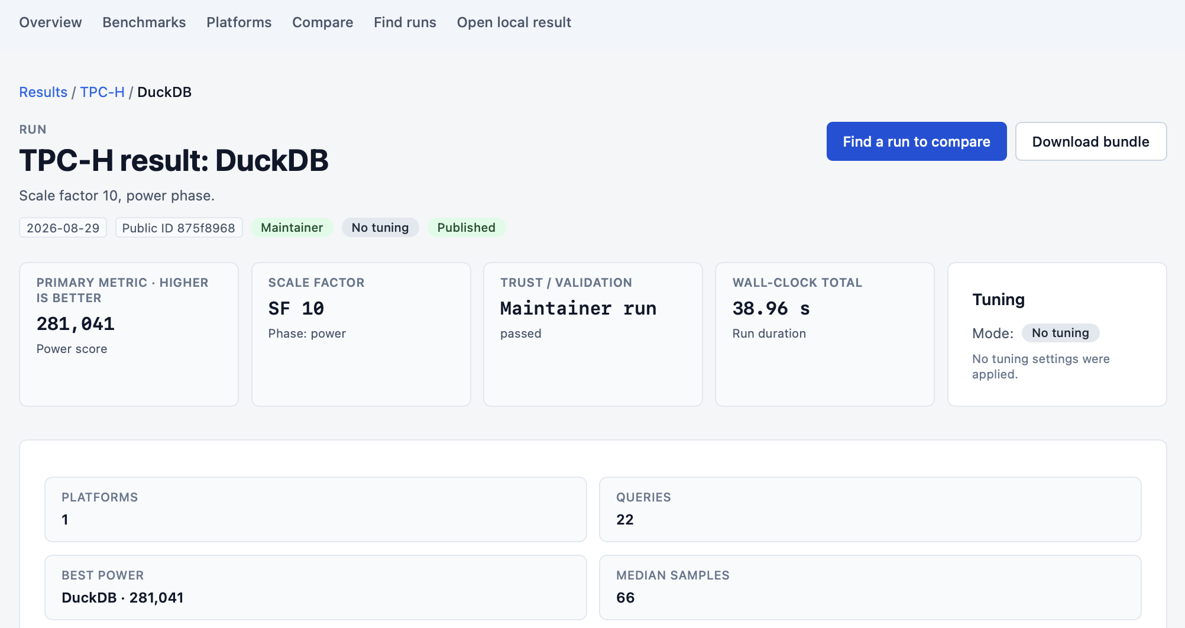
Task: Click the DuckDB breadcrumb text
Action: [164, 92]
